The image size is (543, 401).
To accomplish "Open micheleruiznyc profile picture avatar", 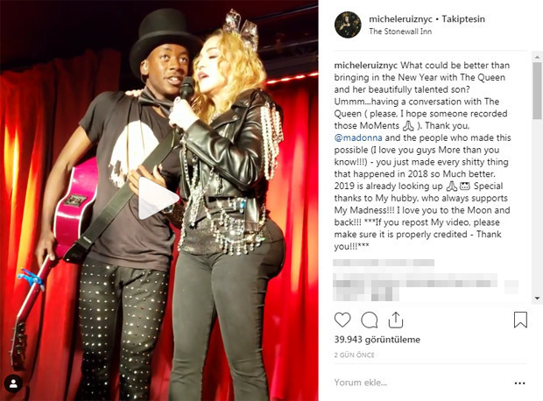I will click(x=348, y=25).
